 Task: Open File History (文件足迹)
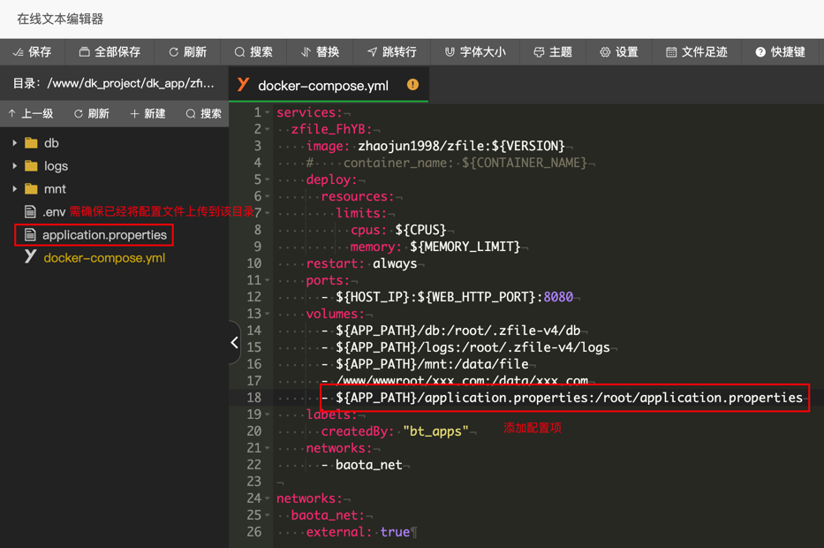click(x=697, y=52)
